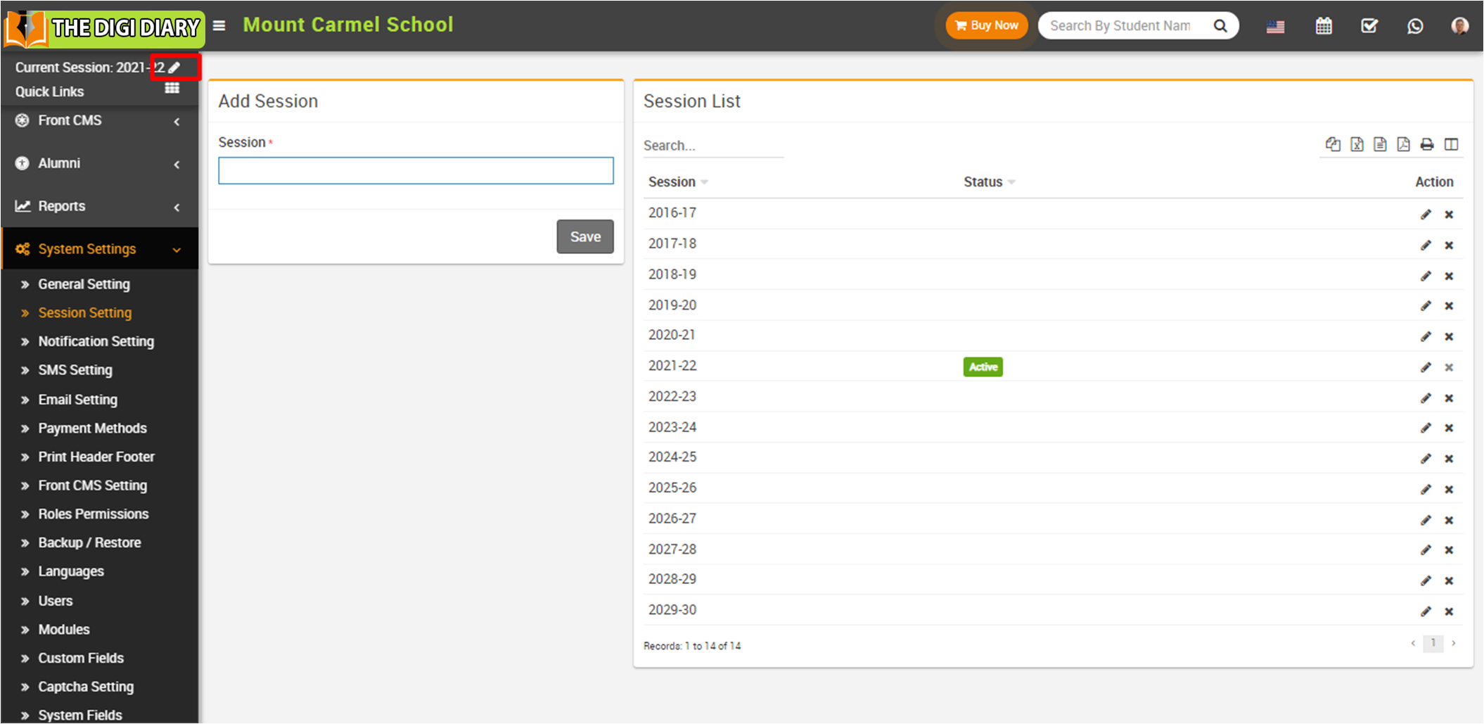Export the session list to Excel
Screen dimensions: 1484x724
(1357, 145)
